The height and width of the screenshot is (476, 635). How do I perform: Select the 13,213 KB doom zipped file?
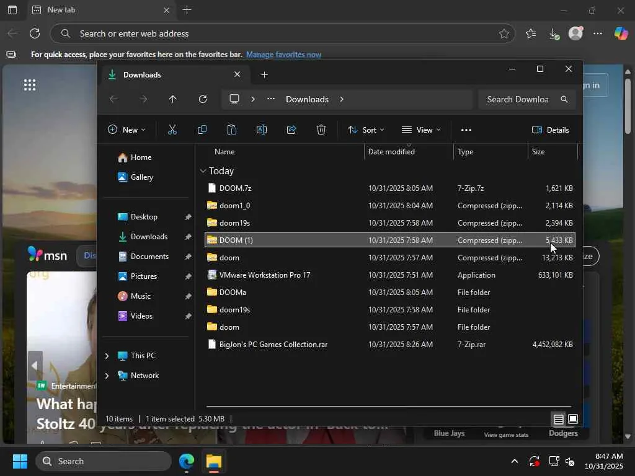390,258
